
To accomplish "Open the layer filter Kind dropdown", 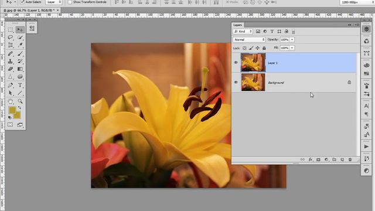I will [243, 31].
